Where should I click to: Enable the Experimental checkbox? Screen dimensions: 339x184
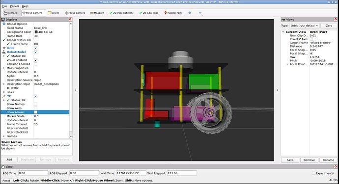(313, 173)
